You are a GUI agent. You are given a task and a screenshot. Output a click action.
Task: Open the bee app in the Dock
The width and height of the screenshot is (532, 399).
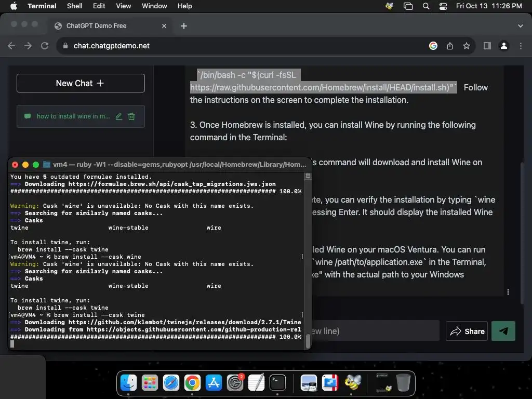tap(353, 383)
